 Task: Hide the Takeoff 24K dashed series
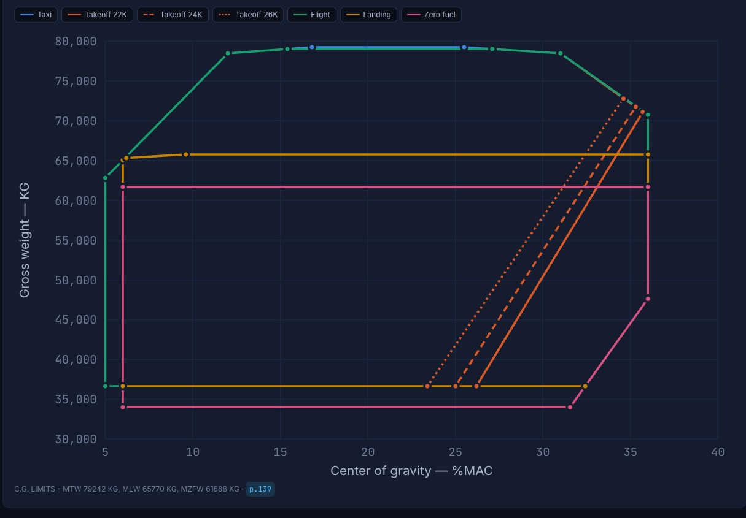173,15
